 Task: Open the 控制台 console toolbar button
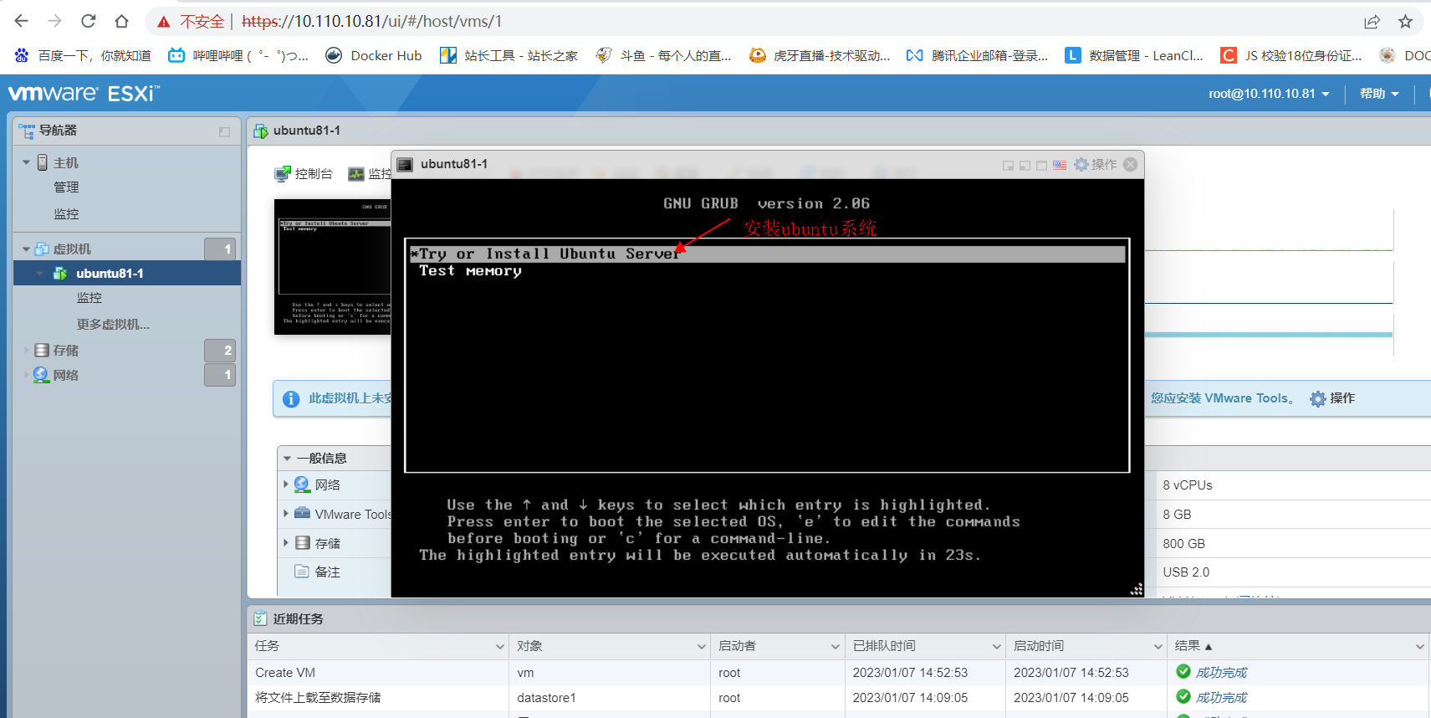(x=304, y=173)
